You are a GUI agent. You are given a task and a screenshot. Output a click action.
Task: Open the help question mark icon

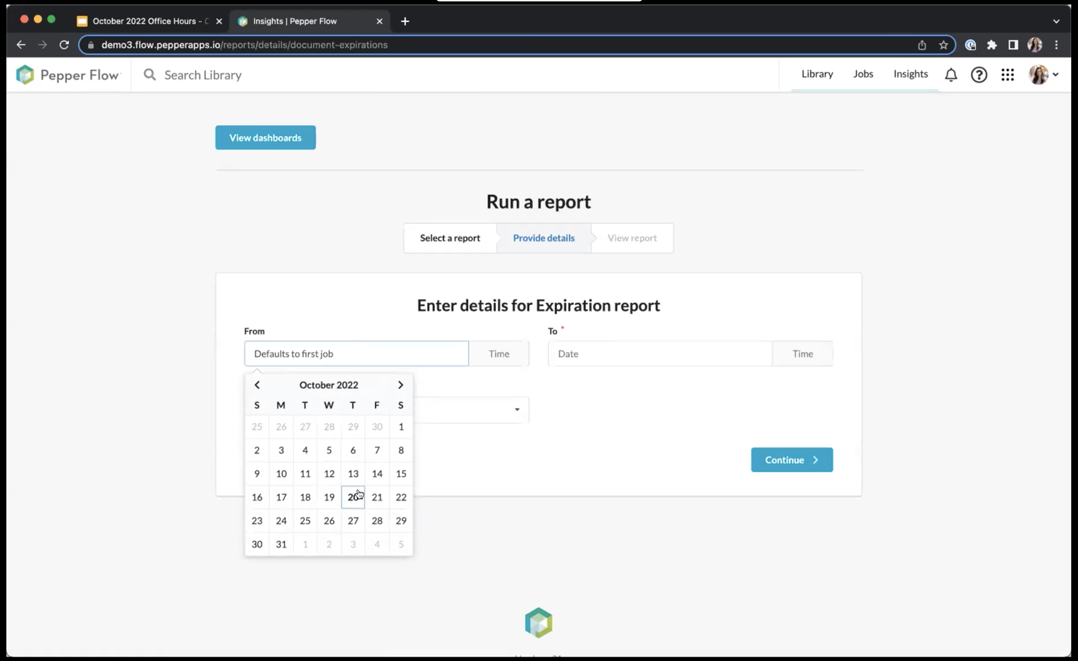pyautogui.click(x=979, y=75)
